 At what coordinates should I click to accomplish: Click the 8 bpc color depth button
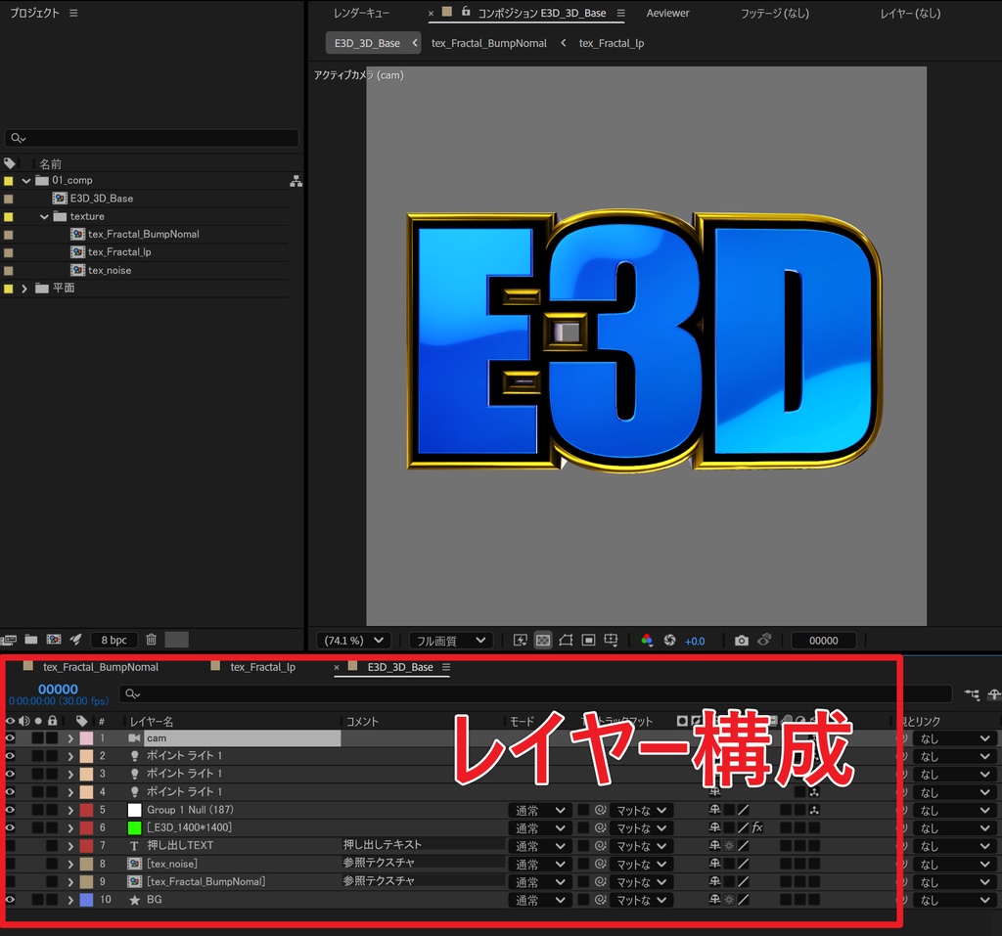tap(113, 640)
